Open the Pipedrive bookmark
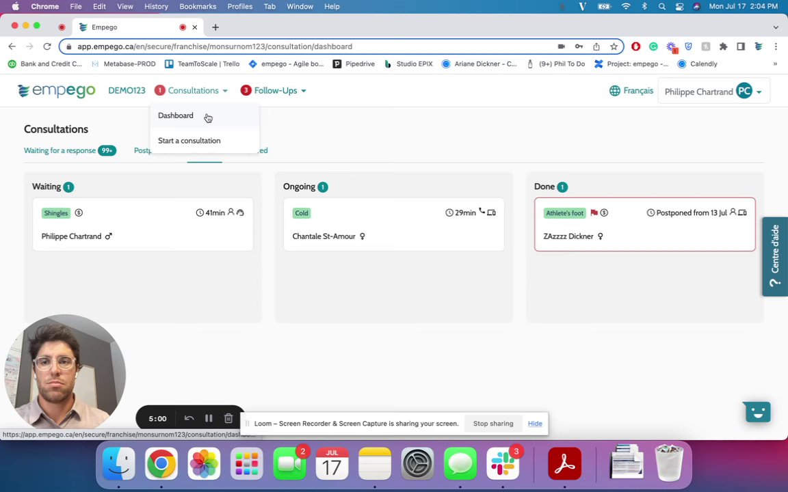The width and height of the screenshot is (788, 492). coord(354,64)
